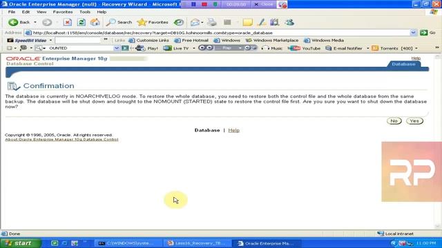The height and width of the screenshot is (248, 442).
Task: Click the Torrents [400] toolbar item
Action: [392, 48]
